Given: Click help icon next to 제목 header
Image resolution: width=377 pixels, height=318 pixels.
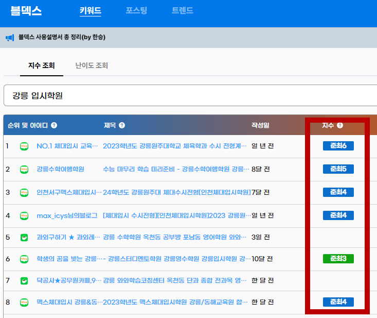Looking at the screenshot, I should (x=122, y=125).
